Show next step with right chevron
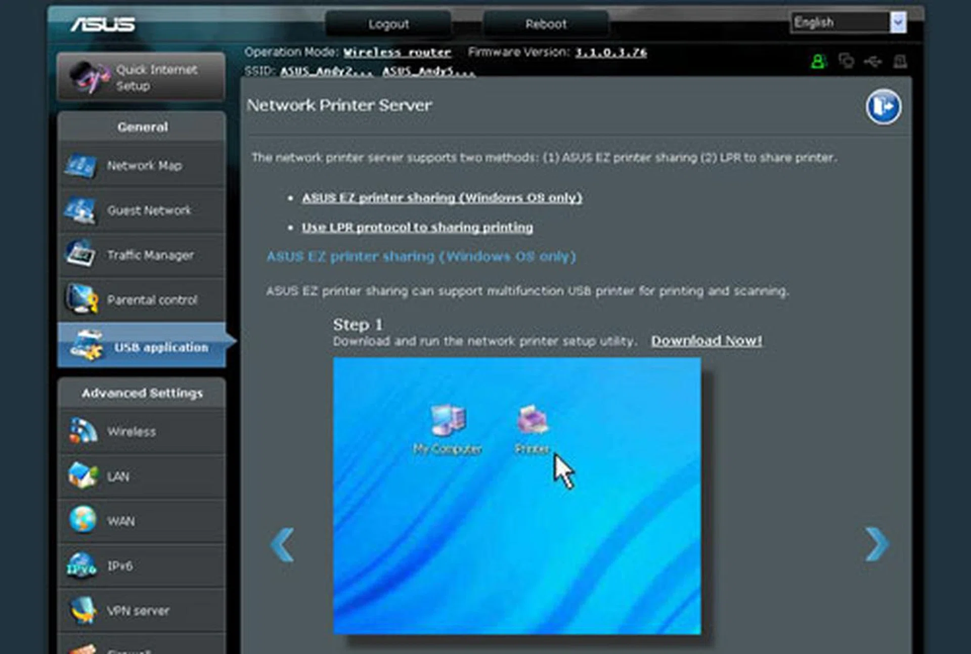Screen dimensions: 971x654 (x=876, y=544)
